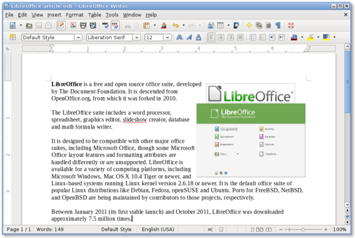Click the Print document icon
The width and height of the screenshot is (355, 238).
(x=83, y=25)
